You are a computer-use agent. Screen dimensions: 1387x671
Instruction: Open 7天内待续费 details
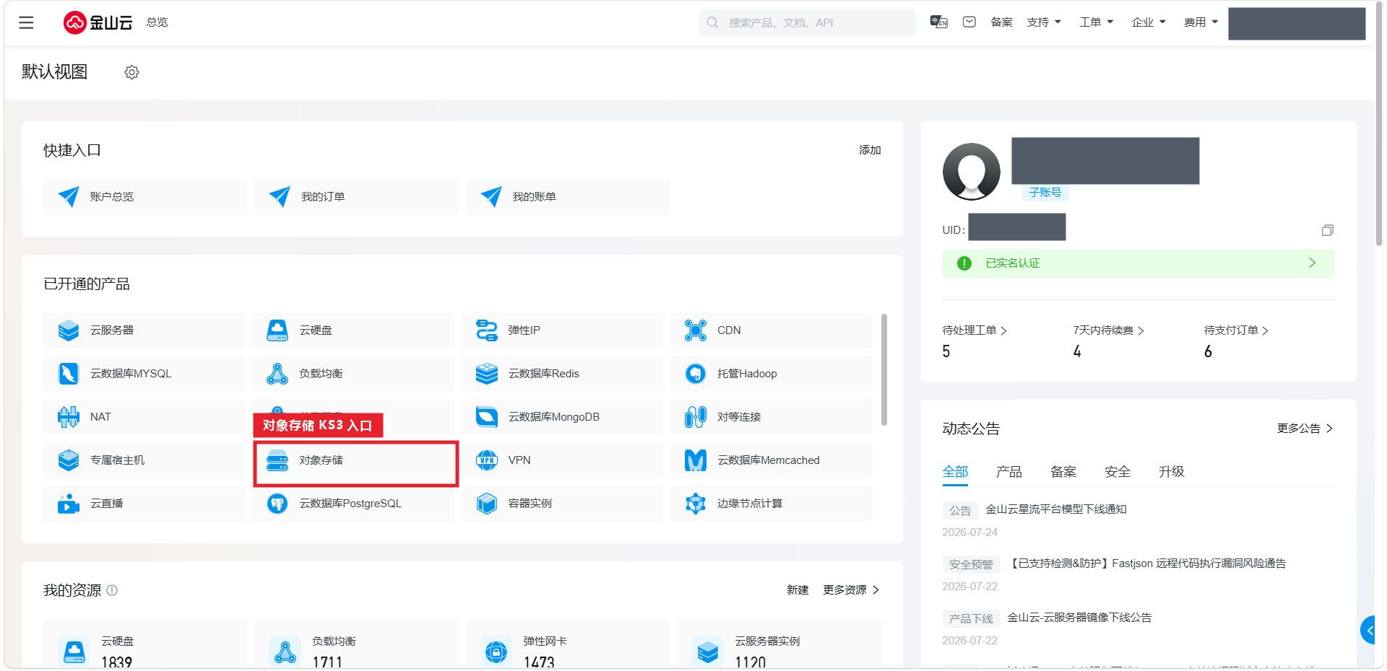pyautogui.click(x=1109, y=330)
